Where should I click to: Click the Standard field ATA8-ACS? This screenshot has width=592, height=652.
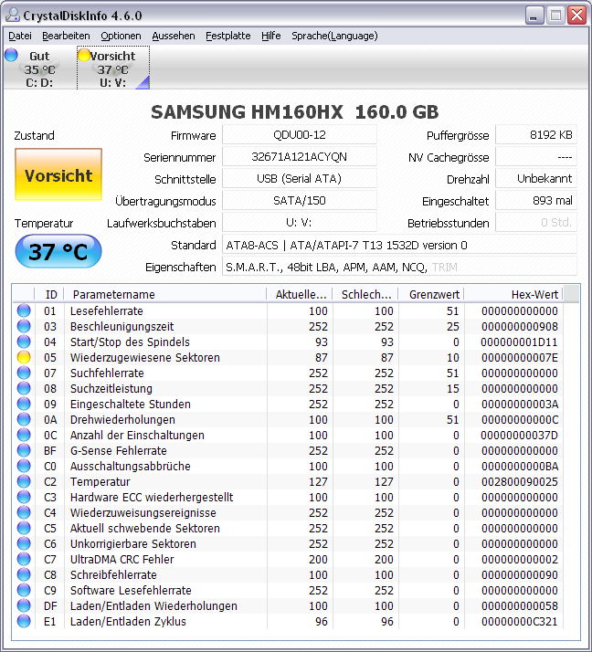click(400, 245)
